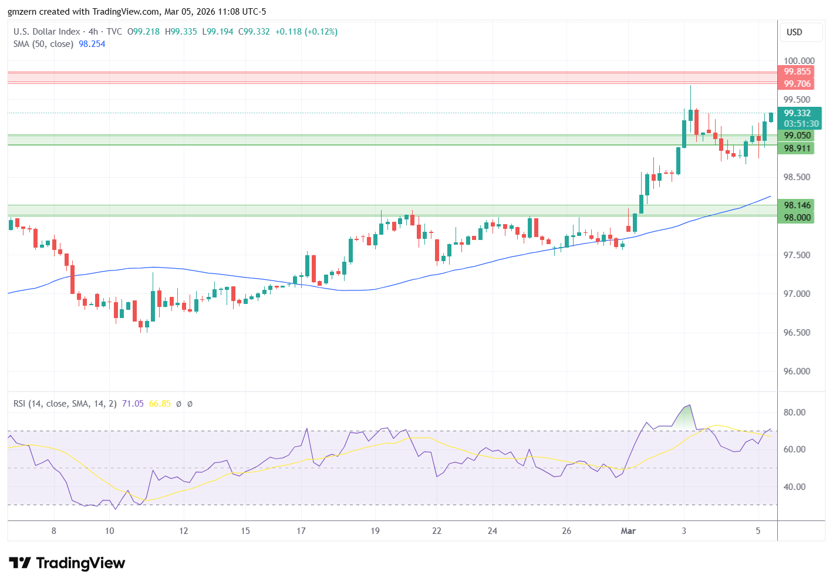The height and width of the screenshot is (585, 833).
Task: Click the red 99.706 resistance price label
Action: (797, 84)
